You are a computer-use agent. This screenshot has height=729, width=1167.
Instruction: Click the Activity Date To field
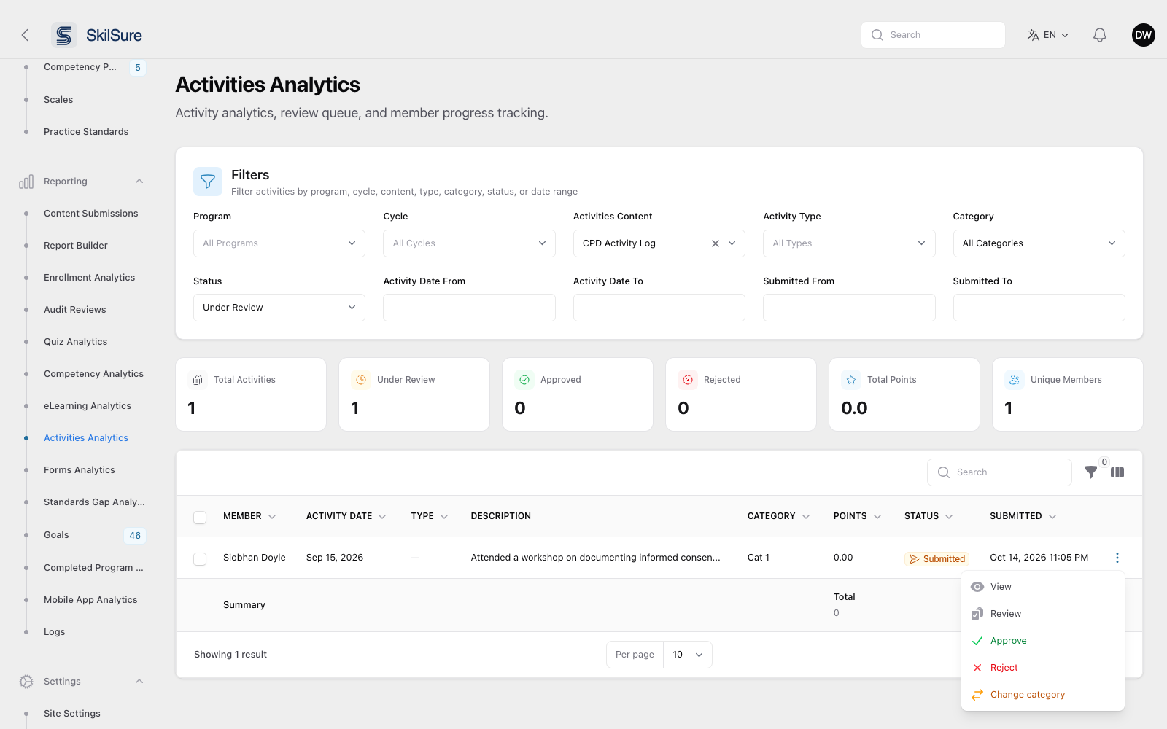click(659, 308)
